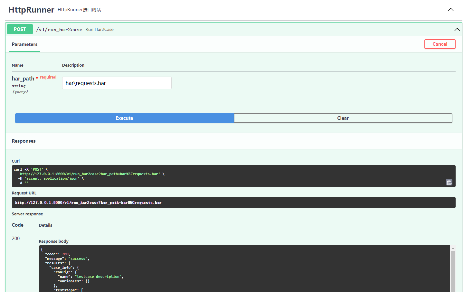Click the Description column header
This screenshot has width=473, height=292.
(x=73, y=65)
